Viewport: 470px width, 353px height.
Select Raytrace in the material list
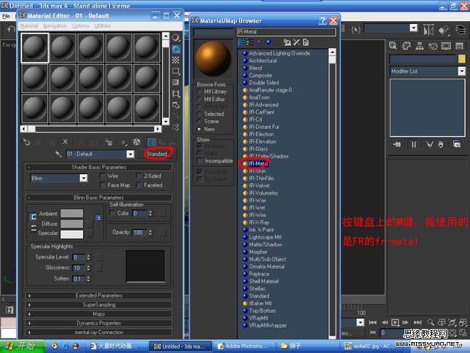[259, 274]
